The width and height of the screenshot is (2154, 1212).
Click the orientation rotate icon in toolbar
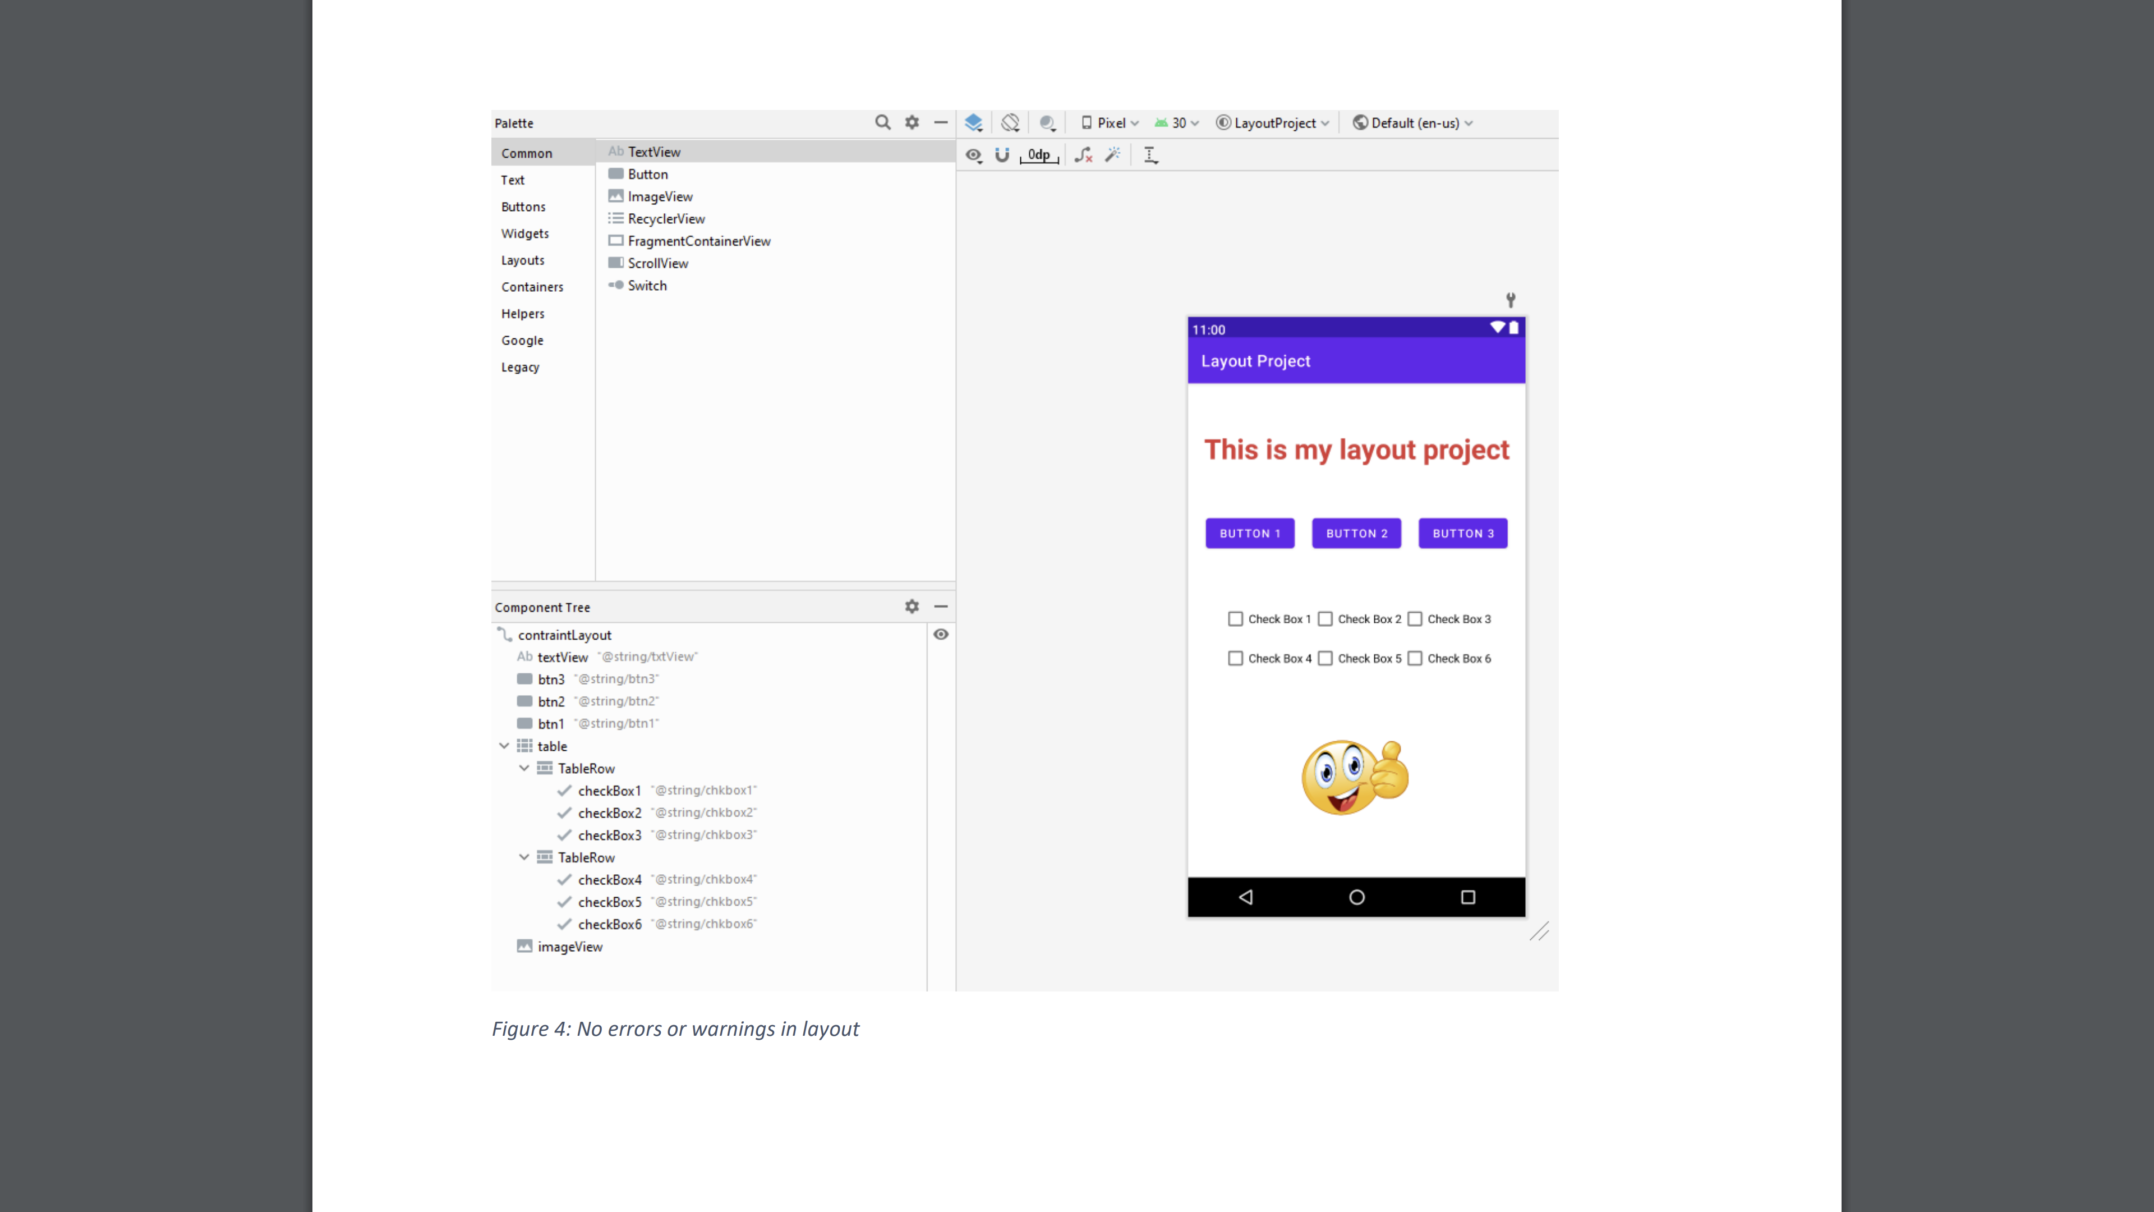pos(1010,122)
